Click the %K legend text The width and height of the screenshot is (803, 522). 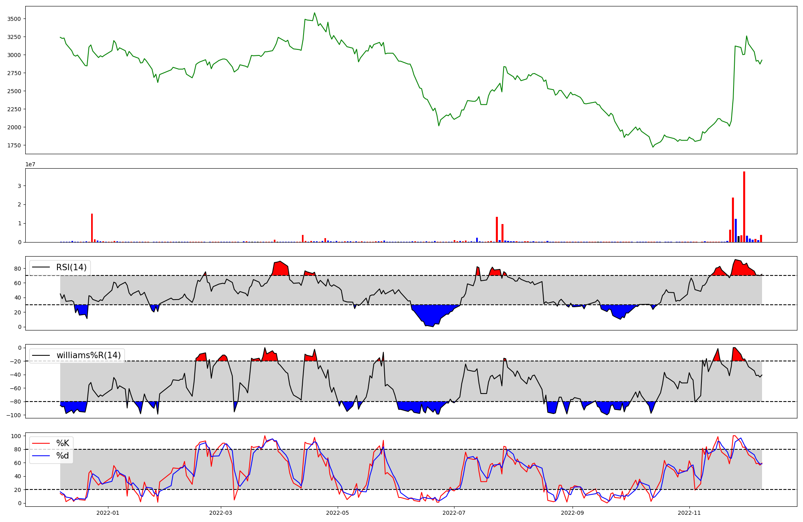(63, 443)
